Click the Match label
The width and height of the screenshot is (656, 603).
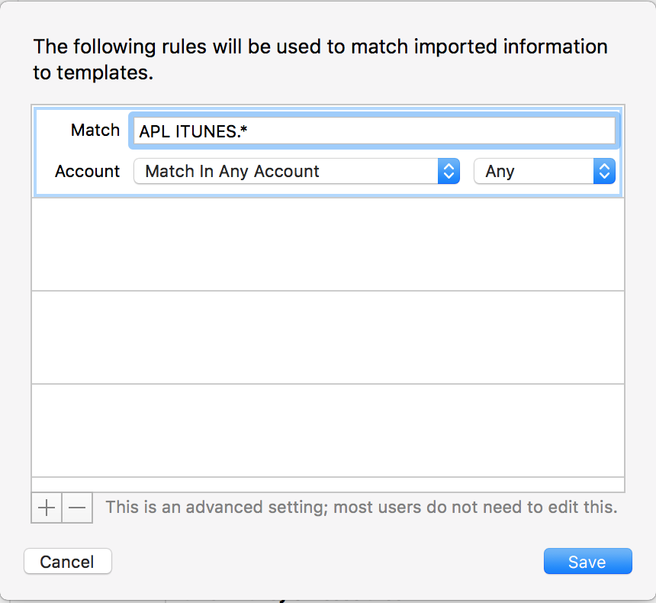pyautogui.click(x=95, y=131)
